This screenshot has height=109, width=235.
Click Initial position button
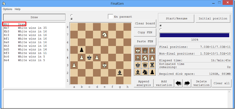[x=213, y=18]
